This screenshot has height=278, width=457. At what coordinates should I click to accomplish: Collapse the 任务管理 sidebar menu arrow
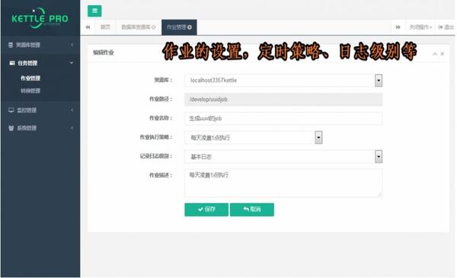point(72,63)
